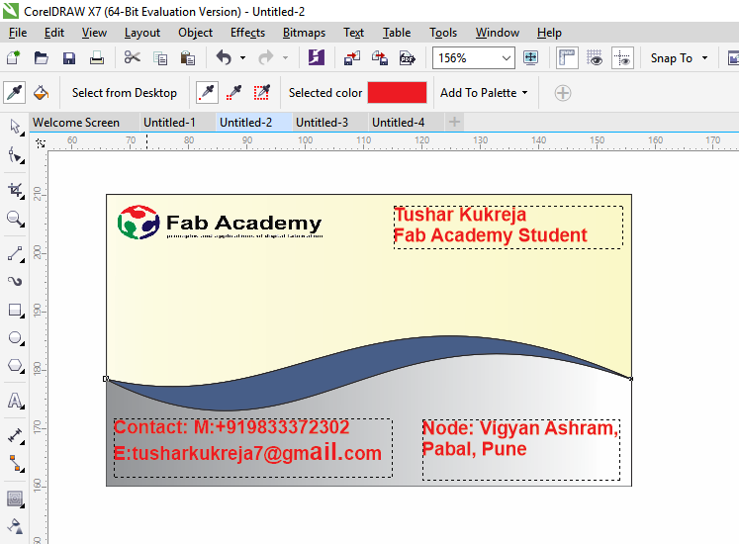739x544 pixels.
Task: Select the Color Eyedropper tool in toolbox
Action: (16, 526)
